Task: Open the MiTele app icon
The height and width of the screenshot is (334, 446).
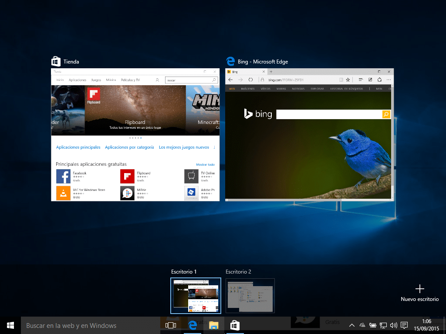Action: [127, 193]
